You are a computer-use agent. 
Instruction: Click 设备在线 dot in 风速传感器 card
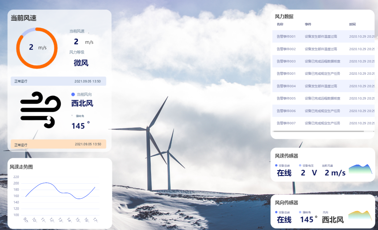(x=276, y=165)
